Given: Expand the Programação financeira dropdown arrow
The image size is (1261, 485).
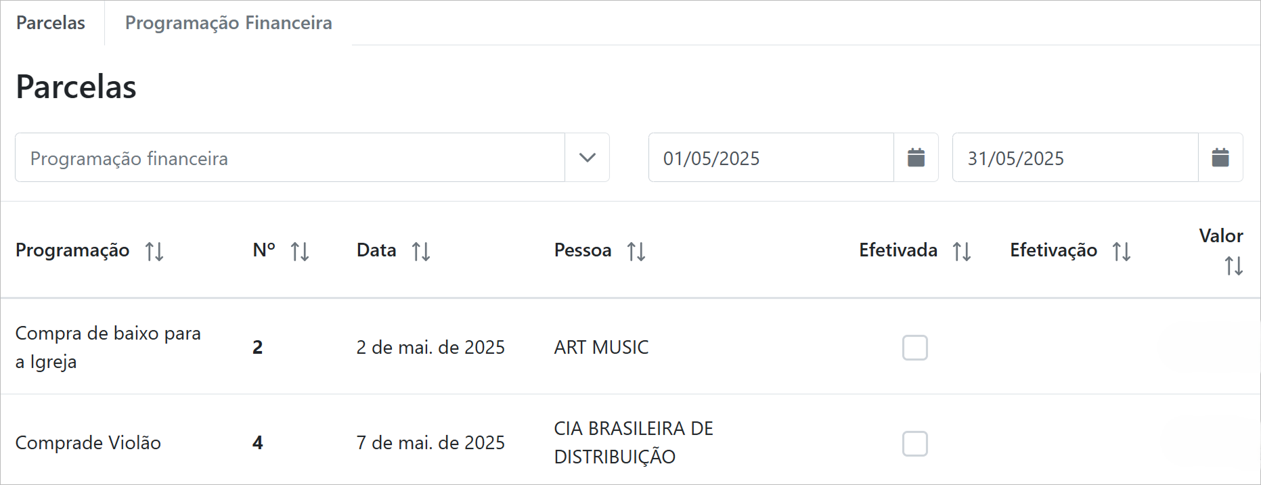Looking at the screenshot, I should point(588,158).
